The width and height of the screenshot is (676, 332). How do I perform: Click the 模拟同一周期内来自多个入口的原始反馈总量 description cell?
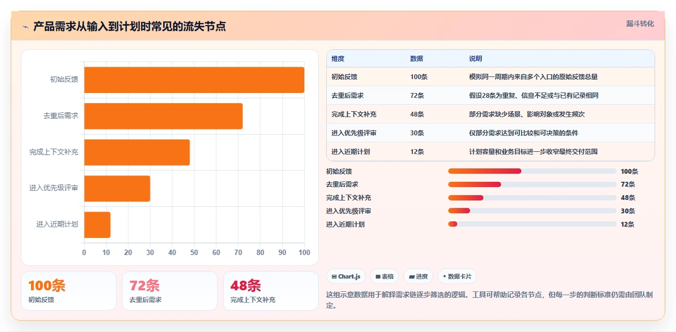[533, 77]
